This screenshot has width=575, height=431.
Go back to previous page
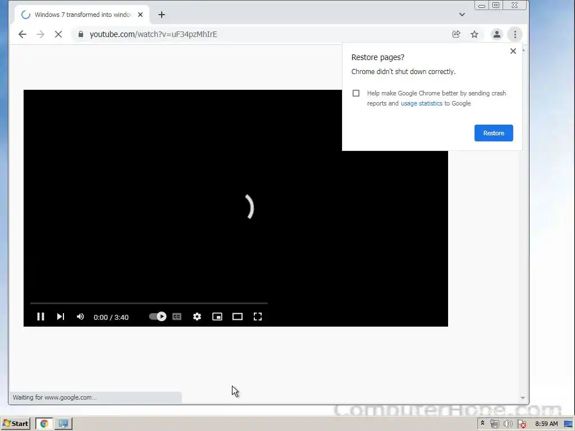[x=22, y=34]
